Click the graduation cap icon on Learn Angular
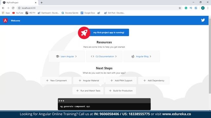This screenshot has width=211, height=118. [x=57, y=56]
